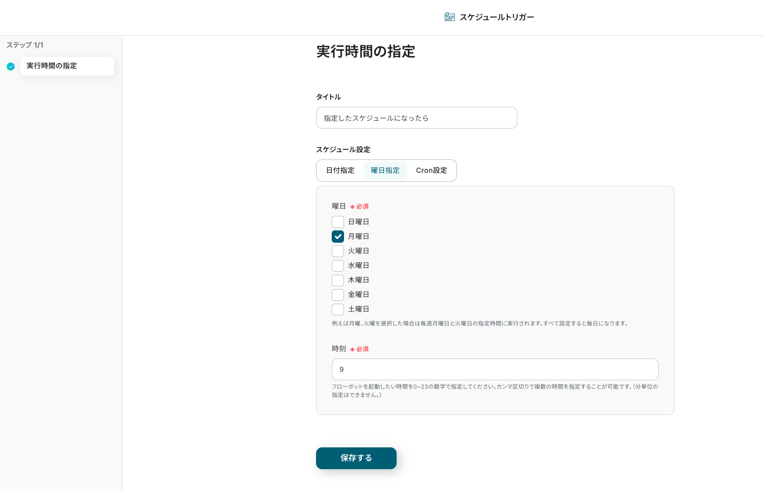Select the 曜日指定 tab

[x=385, y=171]
